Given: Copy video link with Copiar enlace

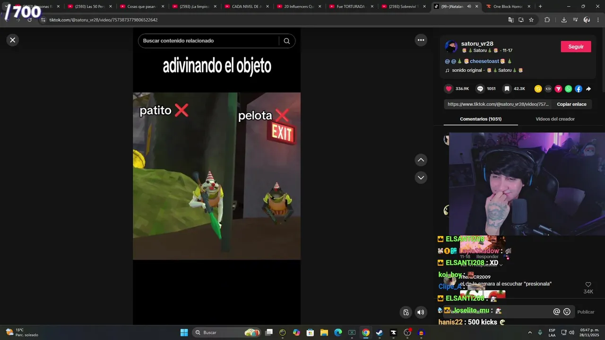Looking at the screenshot, I should click(x=571, y=104).
